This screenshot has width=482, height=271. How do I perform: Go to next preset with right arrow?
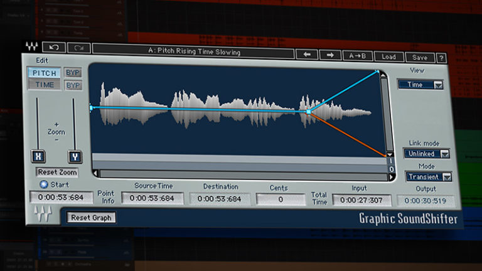point(330,56)
